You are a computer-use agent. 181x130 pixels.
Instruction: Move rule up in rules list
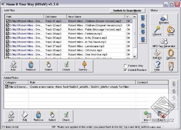point(174,91)
